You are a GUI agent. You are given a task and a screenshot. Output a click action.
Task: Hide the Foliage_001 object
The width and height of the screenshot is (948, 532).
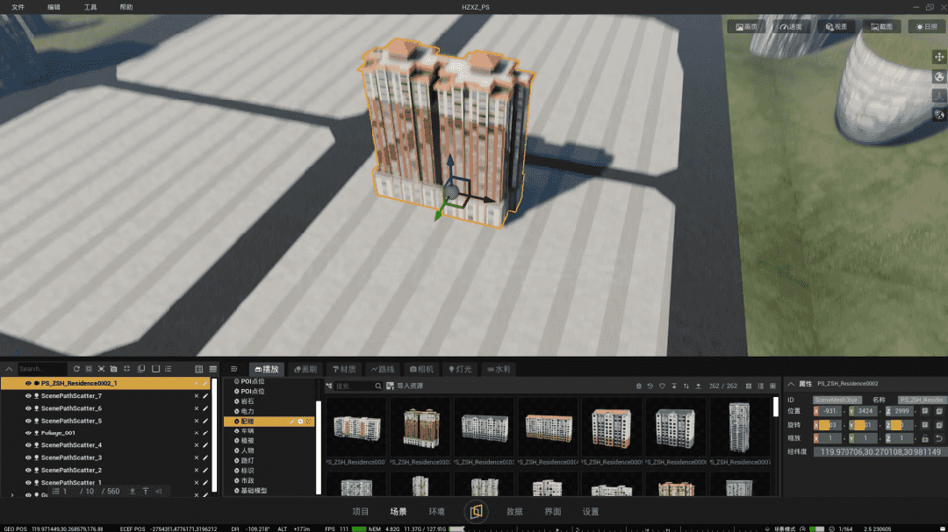click(x=28, y=433)
